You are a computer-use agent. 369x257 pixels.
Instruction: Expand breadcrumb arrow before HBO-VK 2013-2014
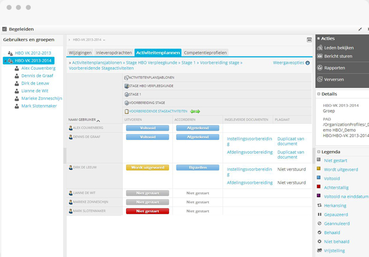(69, 40)
